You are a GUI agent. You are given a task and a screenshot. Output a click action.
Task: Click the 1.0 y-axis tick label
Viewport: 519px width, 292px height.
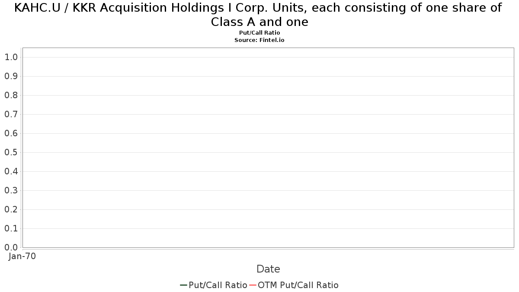(11, 57)
